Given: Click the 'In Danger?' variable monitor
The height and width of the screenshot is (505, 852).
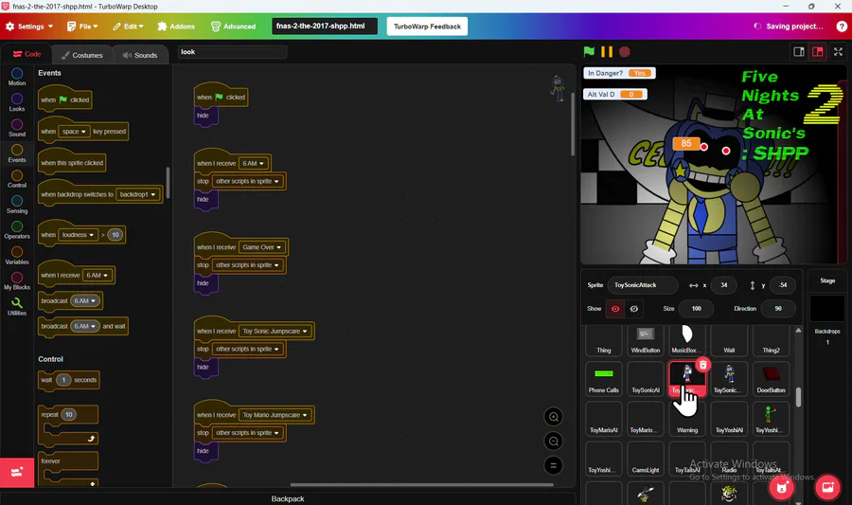Looking at the screenshot, I should (619, 73).
